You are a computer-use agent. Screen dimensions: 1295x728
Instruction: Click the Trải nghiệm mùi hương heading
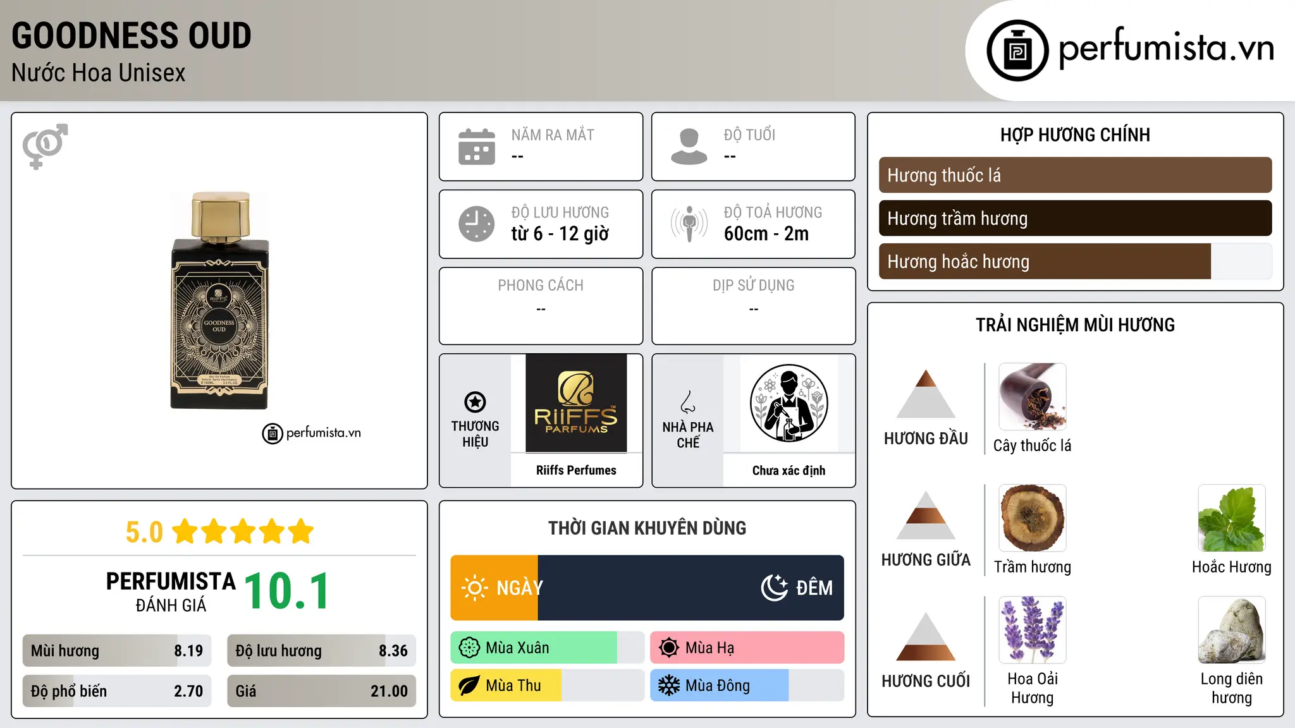[1075, 325]
